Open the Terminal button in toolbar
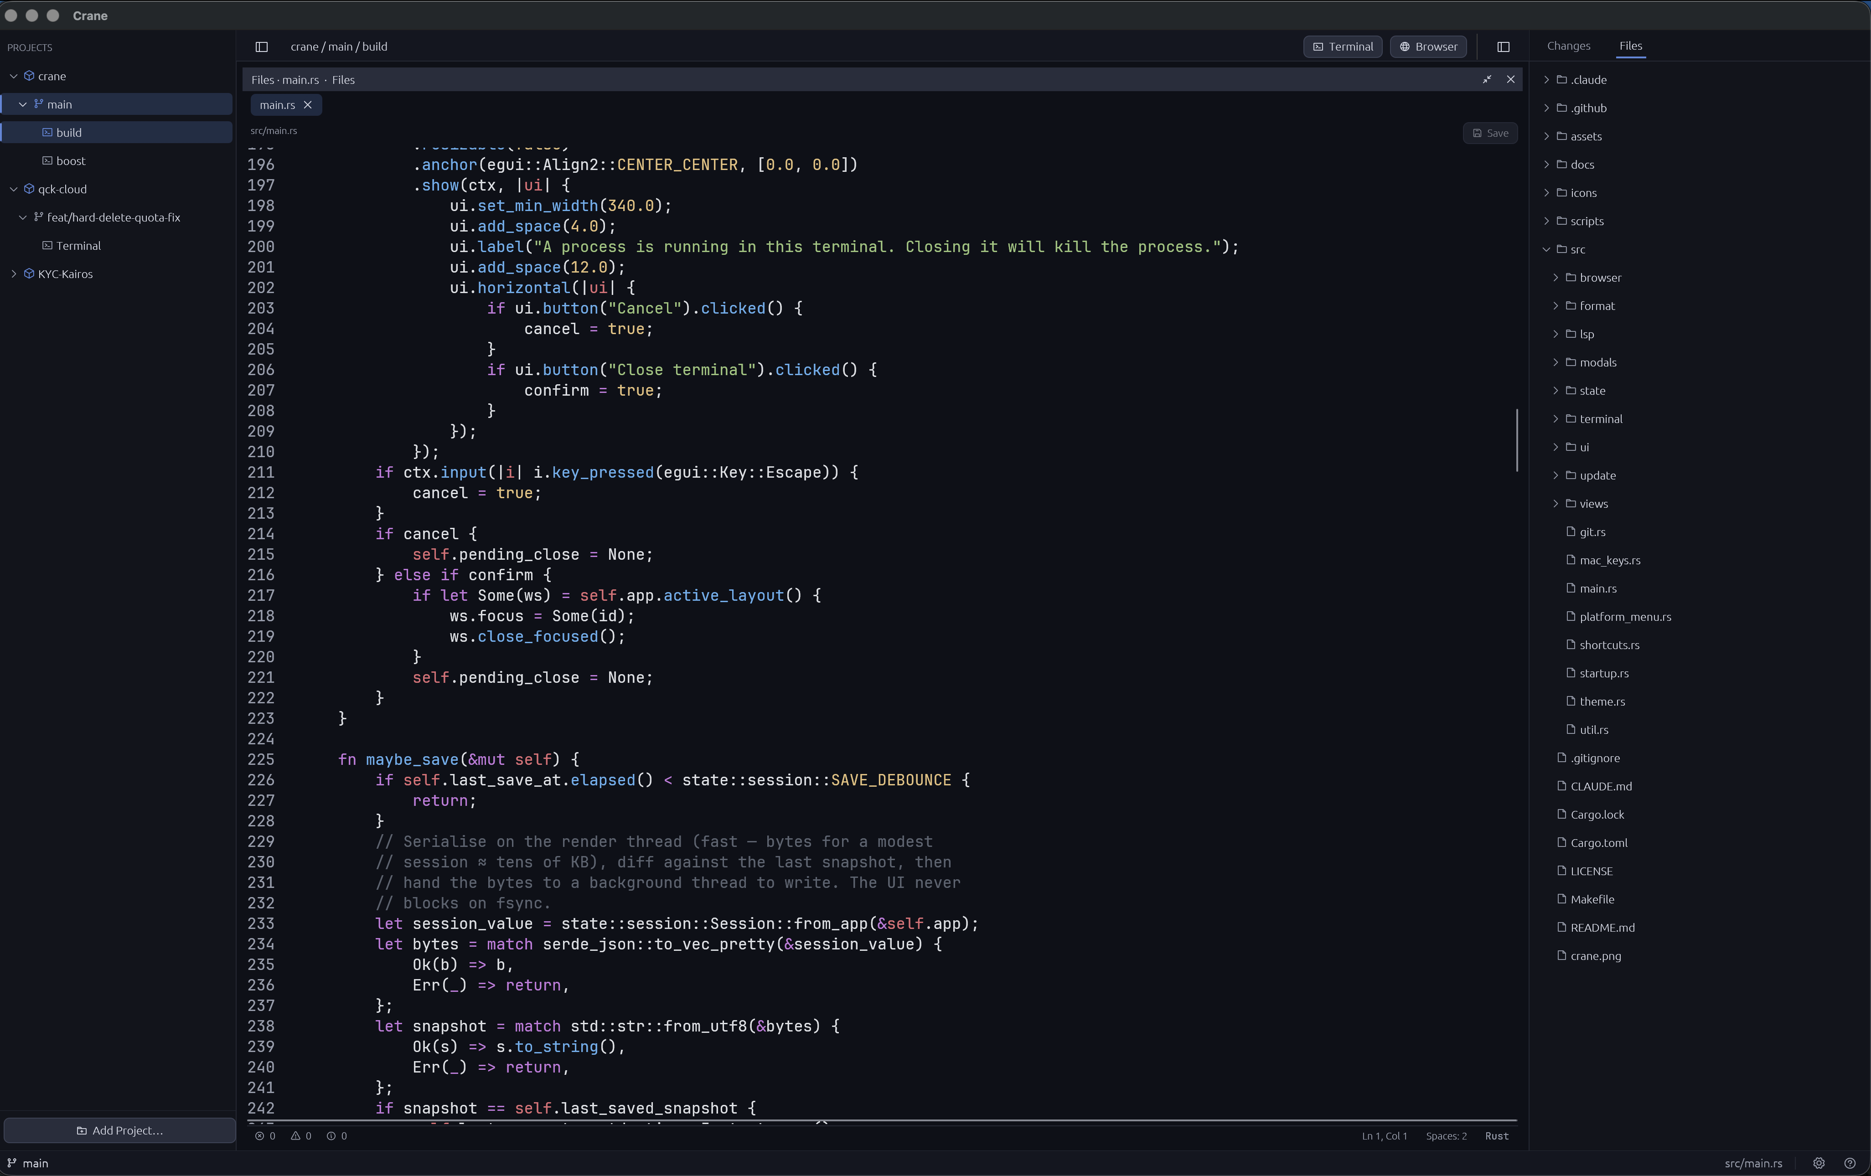1871x1176 pixels. pos(1343,46)
